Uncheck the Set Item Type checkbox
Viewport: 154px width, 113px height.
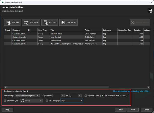[x=5, y=101]
